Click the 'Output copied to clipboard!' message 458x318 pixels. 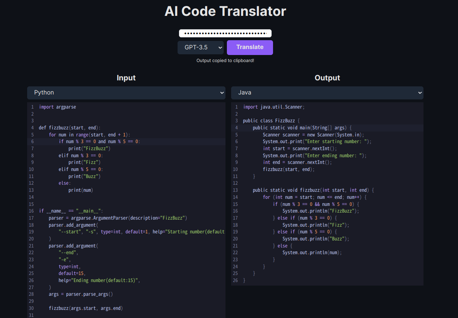(225, 60)
